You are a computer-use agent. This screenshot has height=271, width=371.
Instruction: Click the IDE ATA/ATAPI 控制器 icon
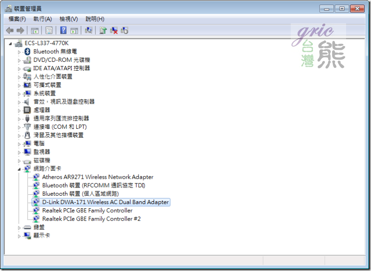click(x=27, y=68)
